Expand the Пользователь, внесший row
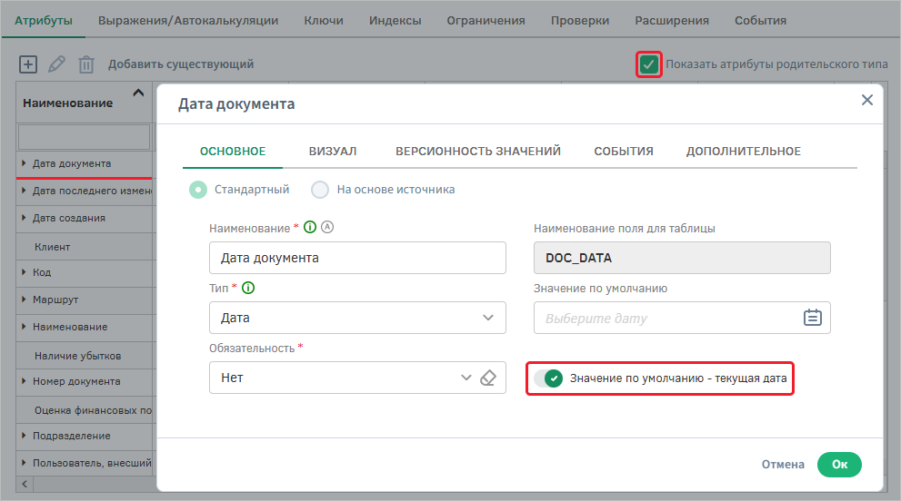901x501 pixels. [24, 463]
